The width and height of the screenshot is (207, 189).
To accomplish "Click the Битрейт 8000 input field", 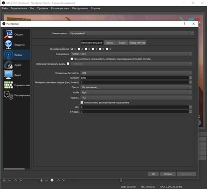I will coord(135,78).
